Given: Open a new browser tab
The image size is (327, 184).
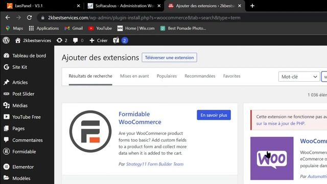Looking at the screenshot, I should coord(252,6).
